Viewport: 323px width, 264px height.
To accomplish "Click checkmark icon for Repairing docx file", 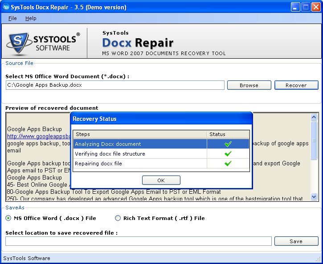I will point(228,164).
